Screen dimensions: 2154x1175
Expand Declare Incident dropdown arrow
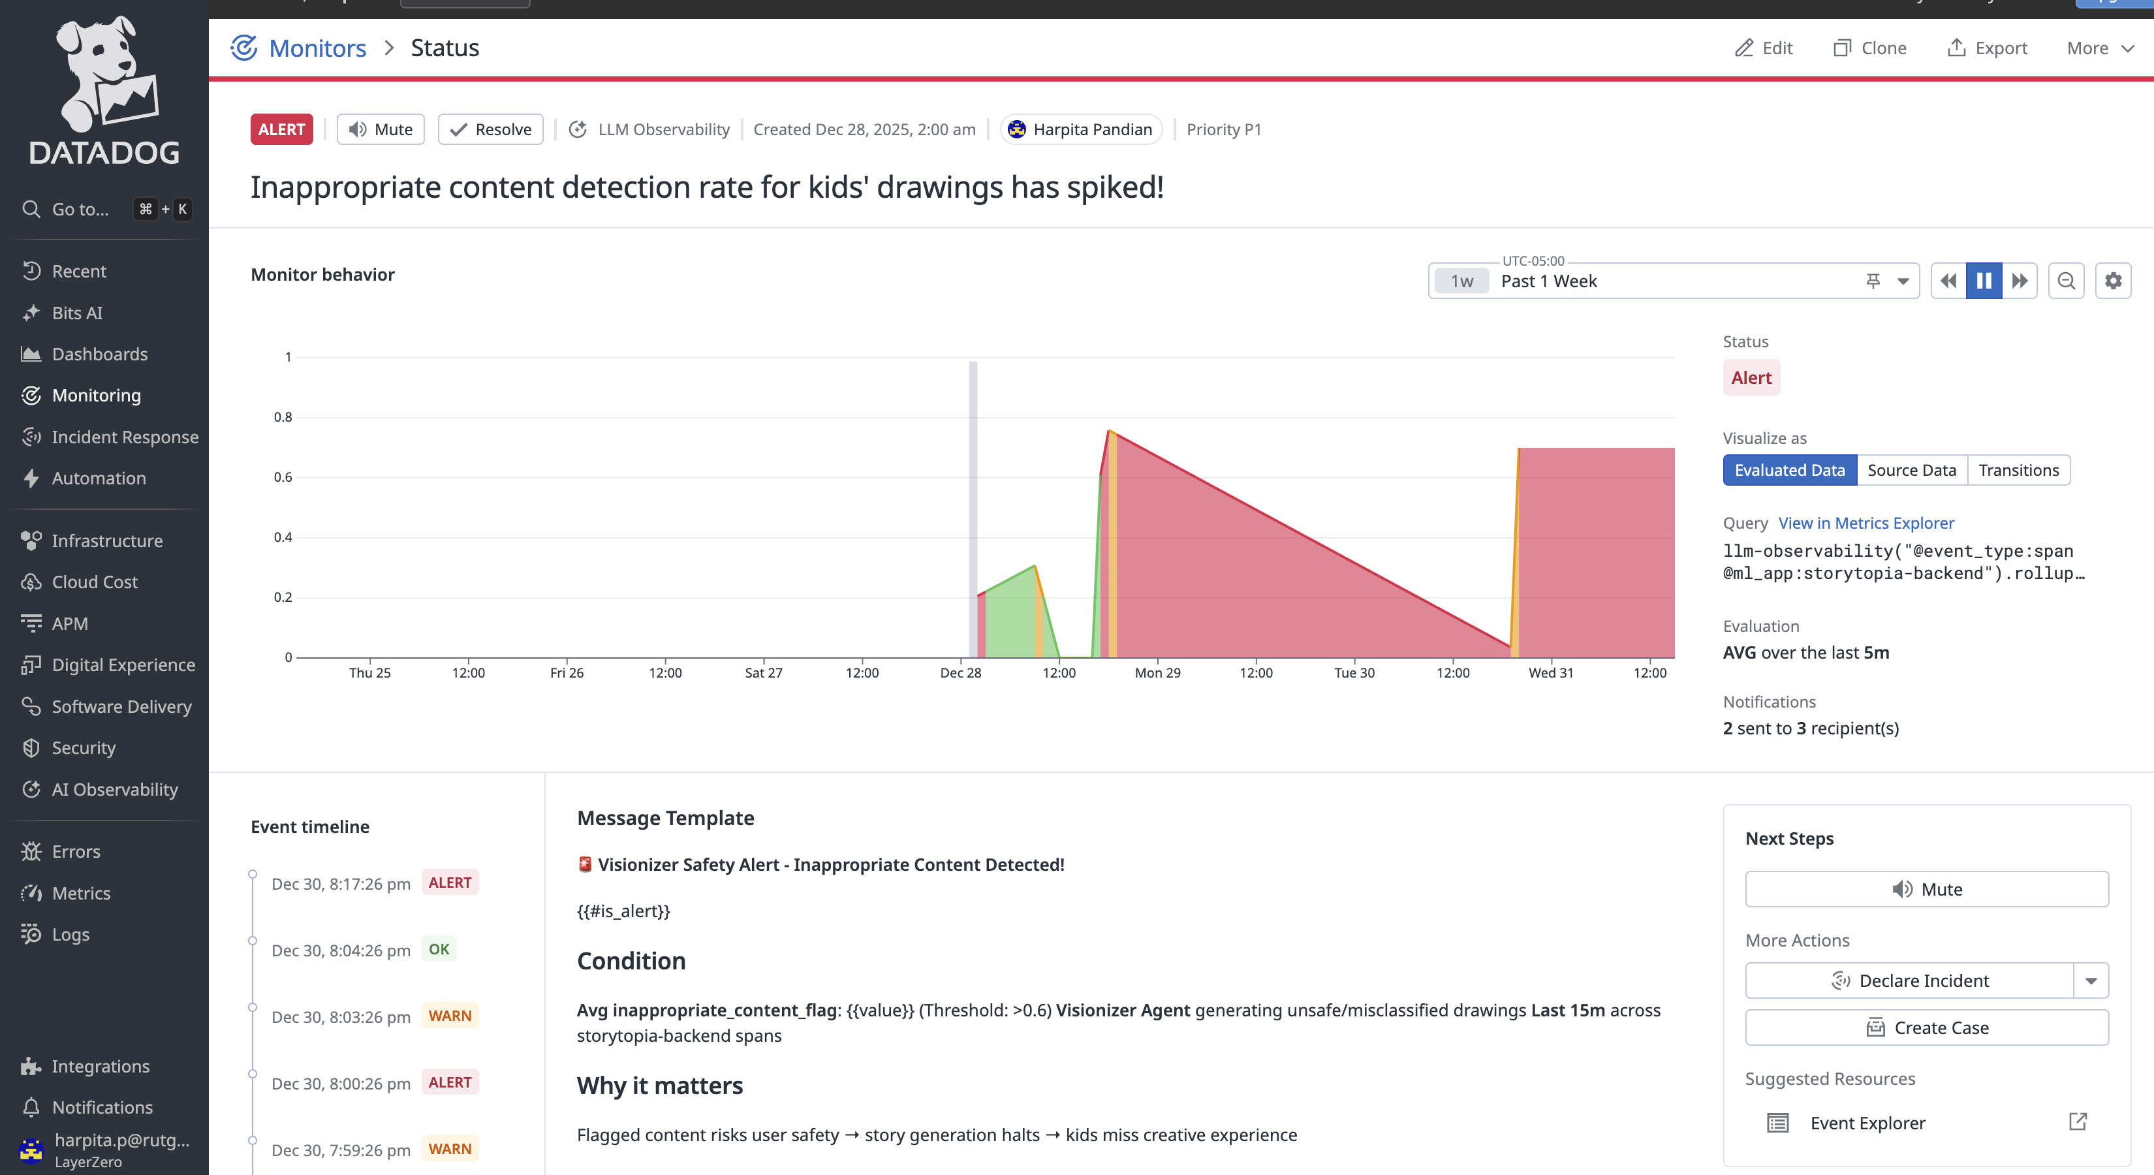2091,980
